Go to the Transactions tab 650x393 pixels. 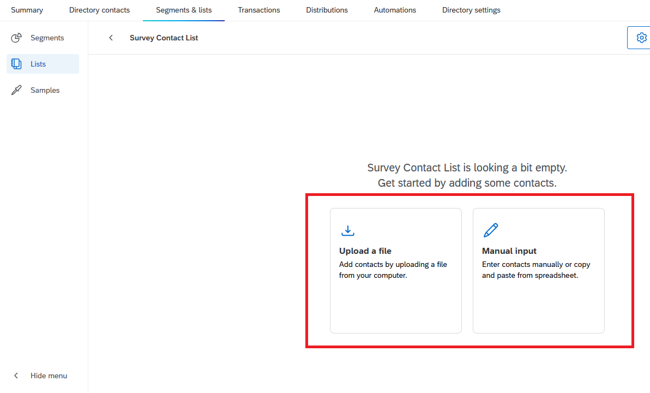[x=259, y=10]
